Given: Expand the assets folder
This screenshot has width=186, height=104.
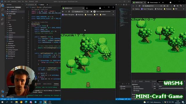Looking at the screenshot, I should point(10,16).
